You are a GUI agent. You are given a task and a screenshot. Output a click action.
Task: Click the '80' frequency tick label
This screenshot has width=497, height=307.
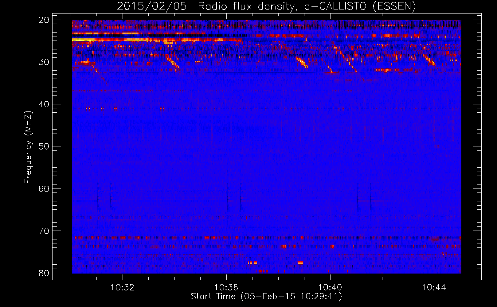[x=44, y=273]
